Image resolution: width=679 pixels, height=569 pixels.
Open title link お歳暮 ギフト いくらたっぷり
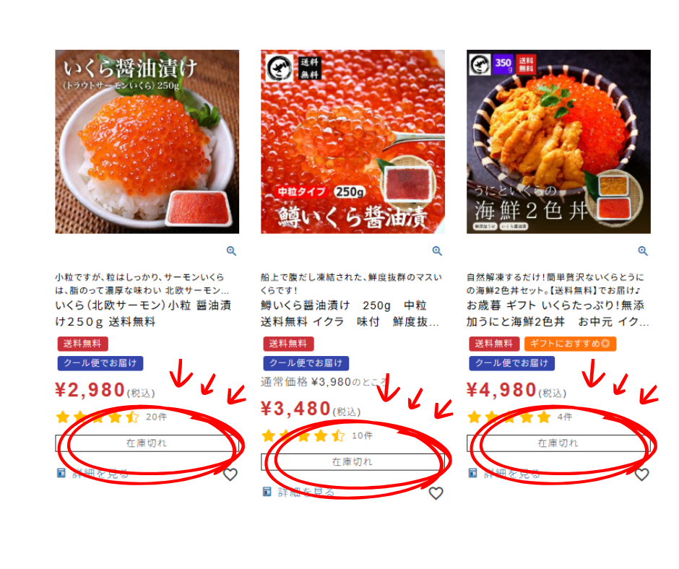click(558, 313)
